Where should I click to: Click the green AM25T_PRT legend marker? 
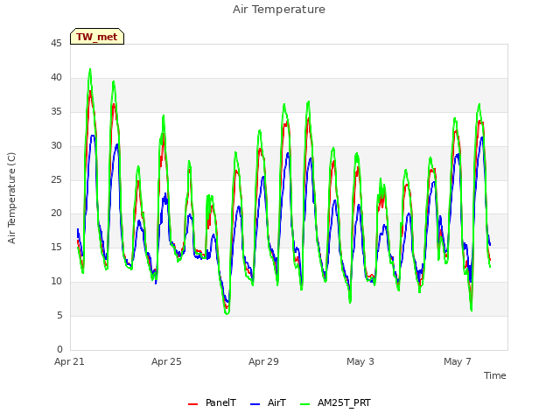click(x=305, y=404)
